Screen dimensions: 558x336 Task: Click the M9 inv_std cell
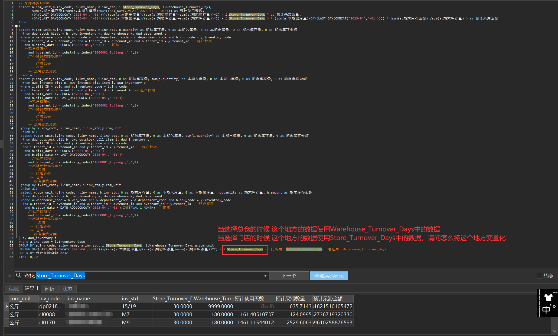click(136, 322)
